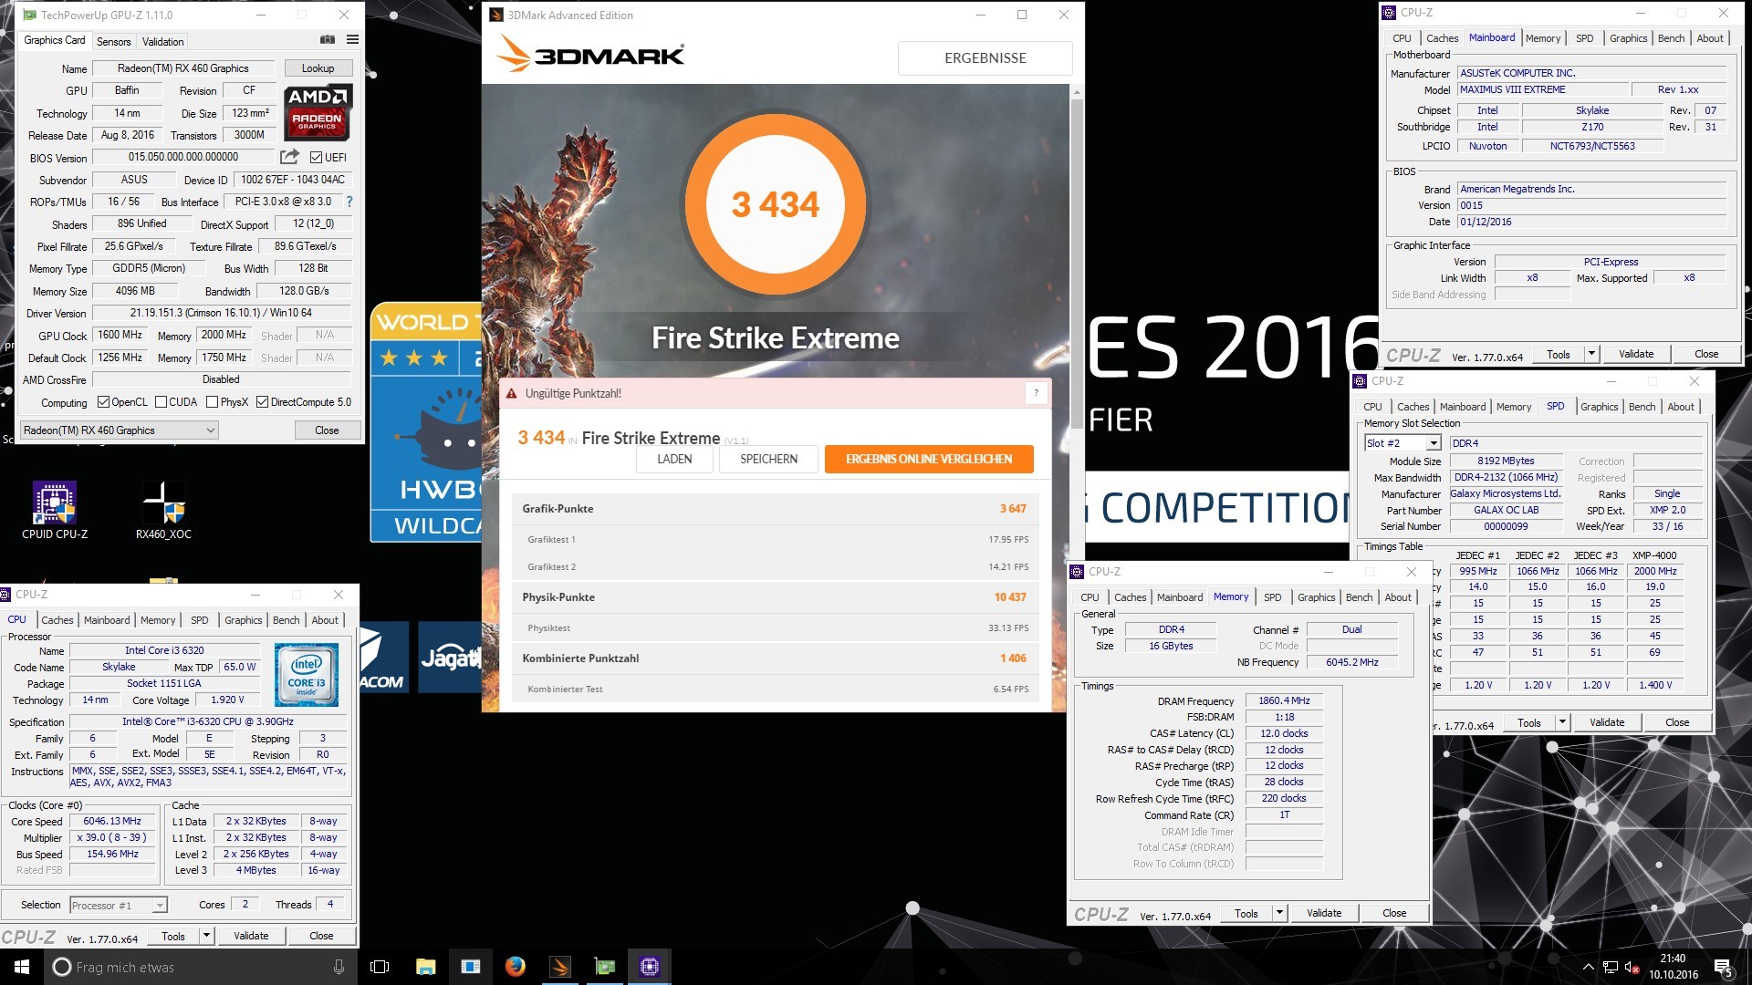Click the Kombinierte Punktzahl row
The image size is (1752, 985).
[x=775, y=658]
